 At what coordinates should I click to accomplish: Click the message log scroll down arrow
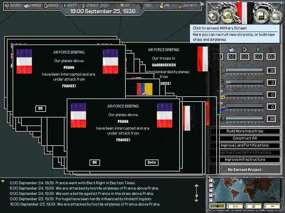(196, 200)
